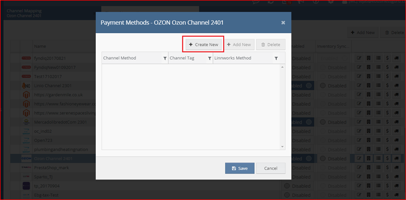
Task: Select the oc_ind02 channel row
Action: [43, 131]
